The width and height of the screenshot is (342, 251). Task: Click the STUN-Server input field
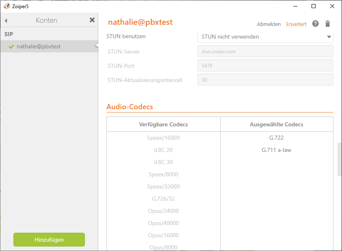point(265,52)
